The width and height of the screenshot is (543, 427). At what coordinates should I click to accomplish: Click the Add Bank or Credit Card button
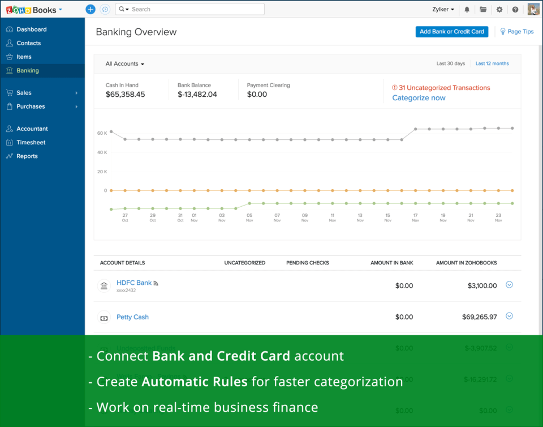(451, 32)
